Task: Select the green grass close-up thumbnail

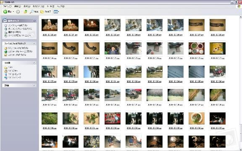Action: click(x=50, y=118)
